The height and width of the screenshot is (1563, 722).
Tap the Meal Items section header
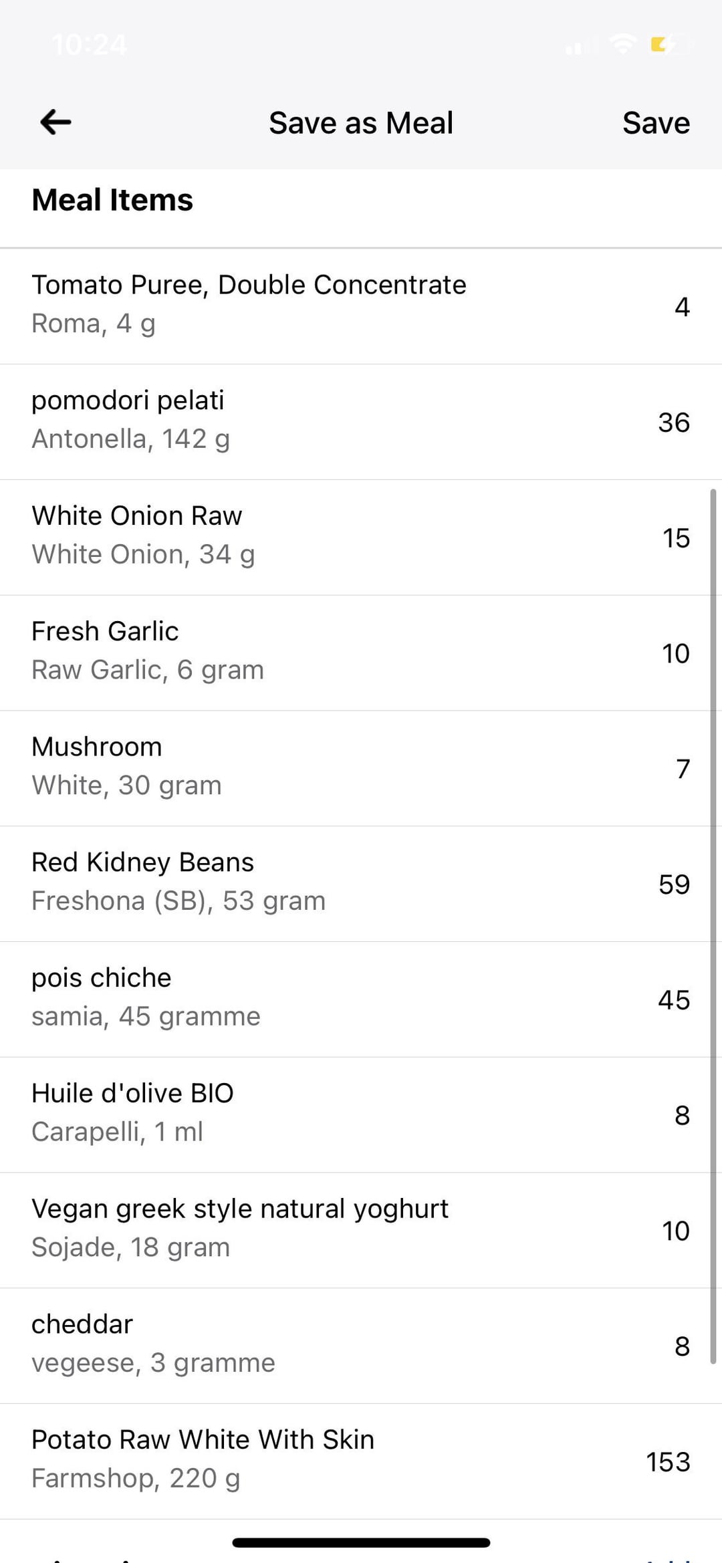pyautogui.click(x=112, y=200)
